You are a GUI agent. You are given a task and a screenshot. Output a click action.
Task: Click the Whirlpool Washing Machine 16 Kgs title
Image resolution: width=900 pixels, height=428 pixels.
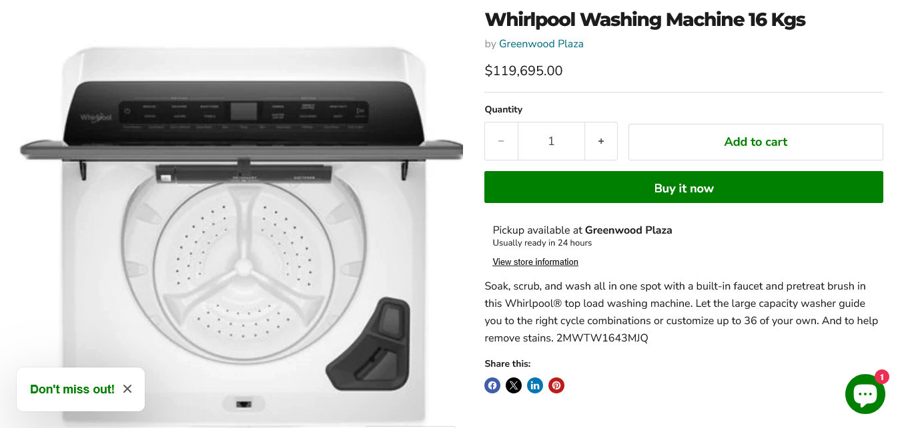click(644, 20)
